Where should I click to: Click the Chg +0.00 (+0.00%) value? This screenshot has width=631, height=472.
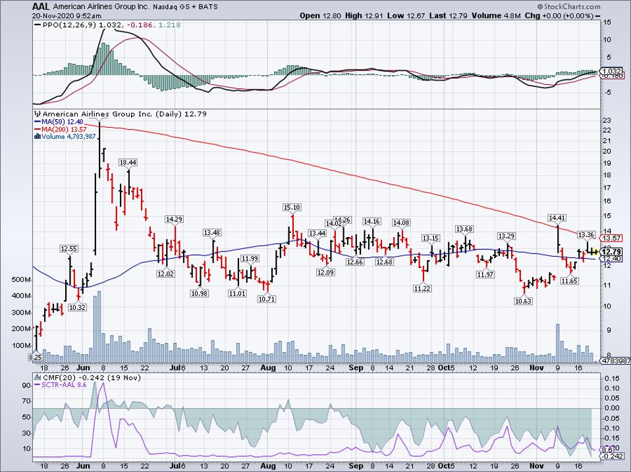[x=560, y=16]
